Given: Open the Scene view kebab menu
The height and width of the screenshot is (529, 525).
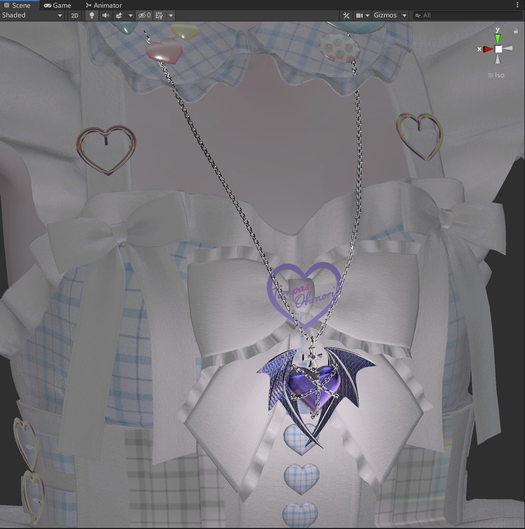Looking at the screenshot, I should pos(518,5).
